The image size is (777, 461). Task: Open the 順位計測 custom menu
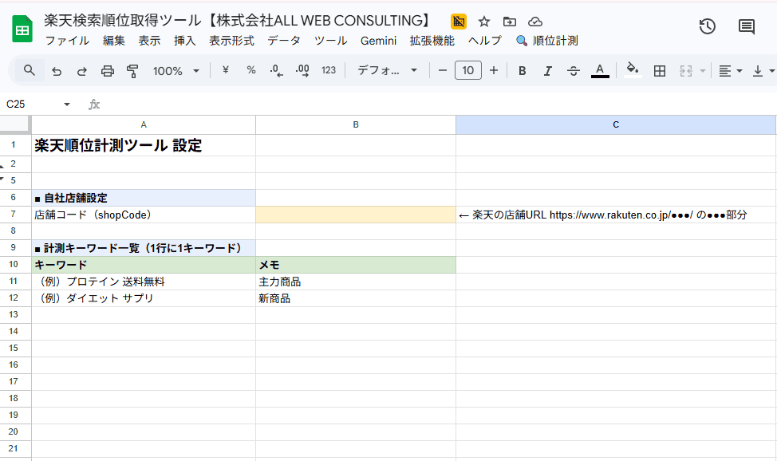[547, 41]
